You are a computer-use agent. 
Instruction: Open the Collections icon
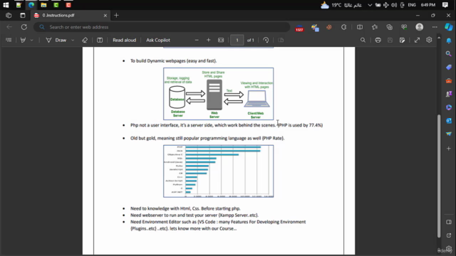[x=390, y=27]
